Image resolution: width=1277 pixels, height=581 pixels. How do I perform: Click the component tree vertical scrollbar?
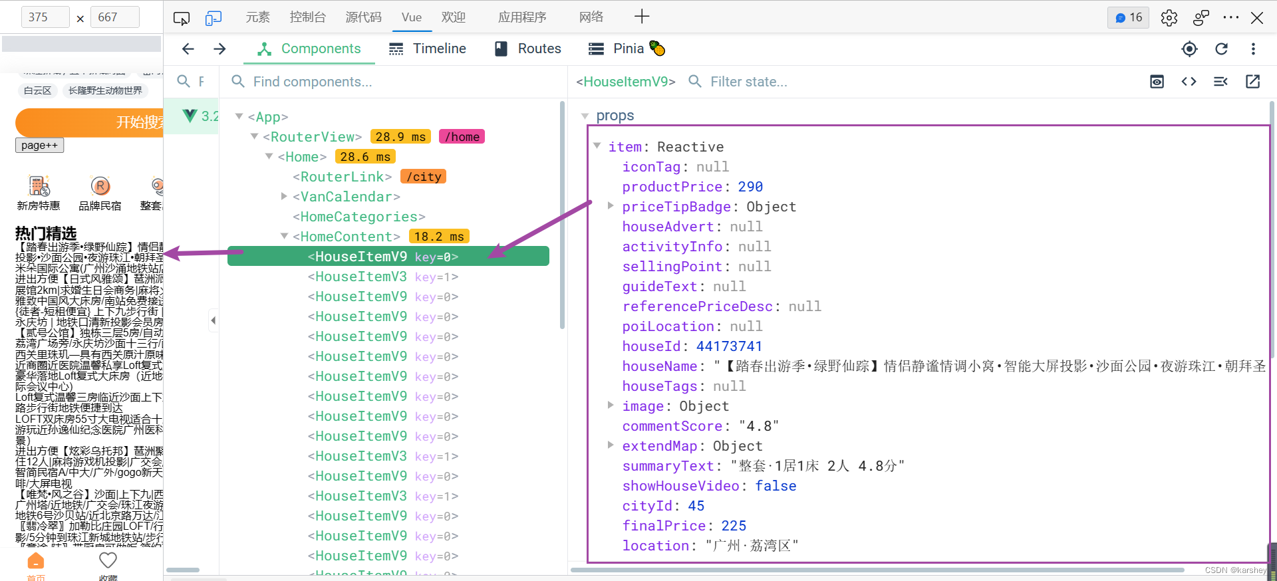pos(562,215)
